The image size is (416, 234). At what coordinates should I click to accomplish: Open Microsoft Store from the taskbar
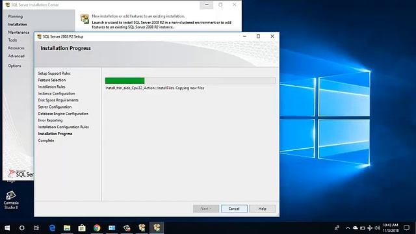pos(82,227)
